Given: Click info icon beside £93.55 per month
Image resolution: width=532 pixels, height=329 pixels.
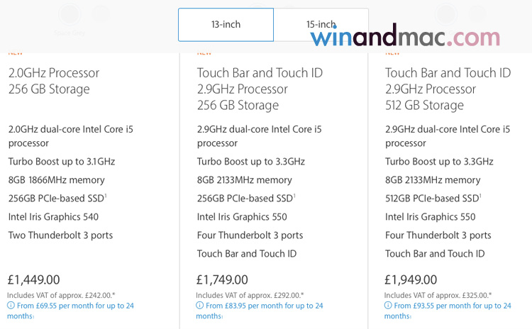Looking at the screenshot, I should point(388,306).
